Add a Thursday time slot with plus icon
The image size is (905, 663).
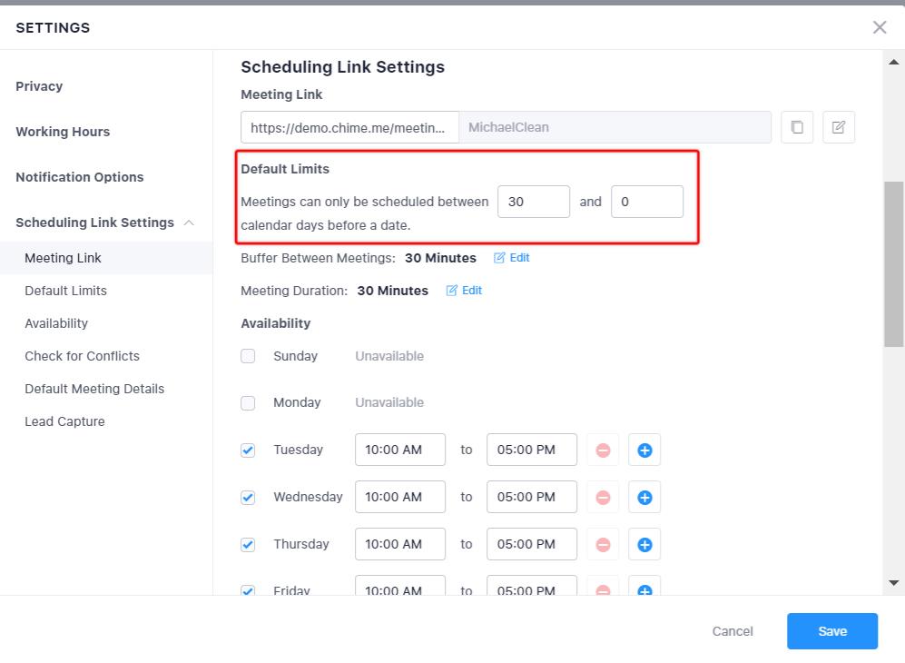(x=644, y=544)
